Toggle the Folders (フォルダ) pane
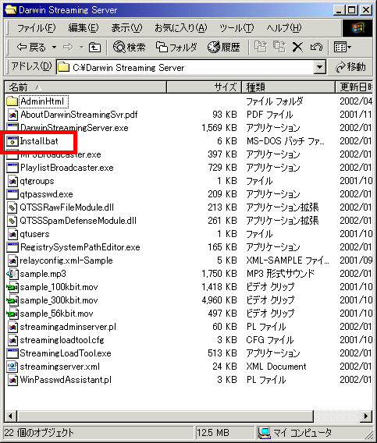This screenshot has width=377, height=443. (x=176, y=47)
